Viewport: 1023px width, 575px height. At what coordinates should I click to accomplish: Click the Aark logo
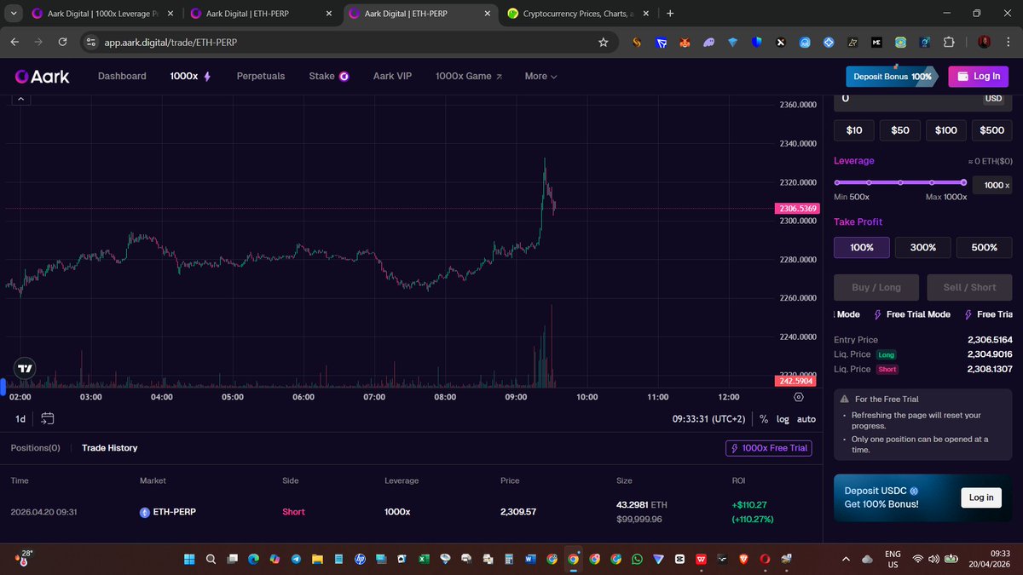pyautogui.click(x=42, y=76)
